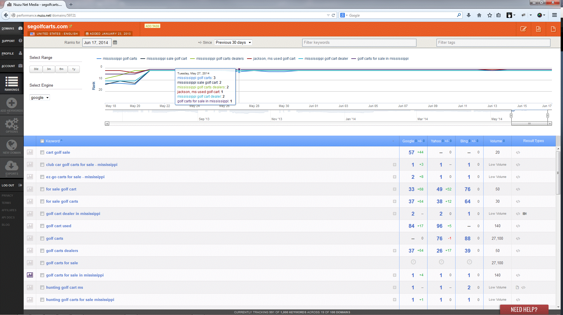563x315 pixels.
Task: Open the Previous 30 days dropdown
Action: tap(233, 42)
